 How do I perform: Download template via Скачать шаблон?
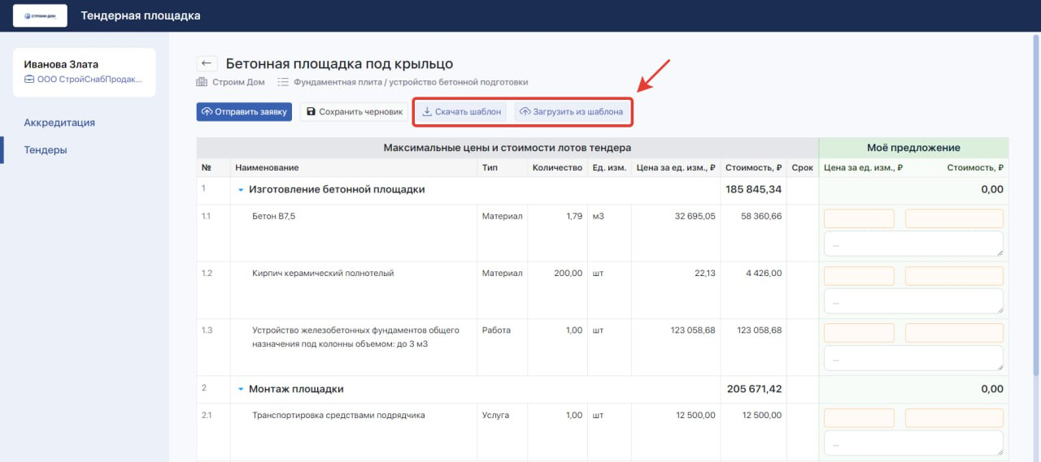coord(461,112)
